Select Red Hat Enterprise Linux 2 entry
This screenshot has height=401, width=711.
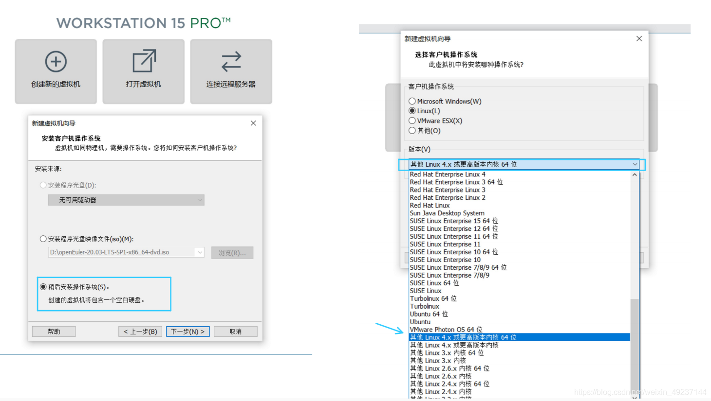tap(520, 198)
